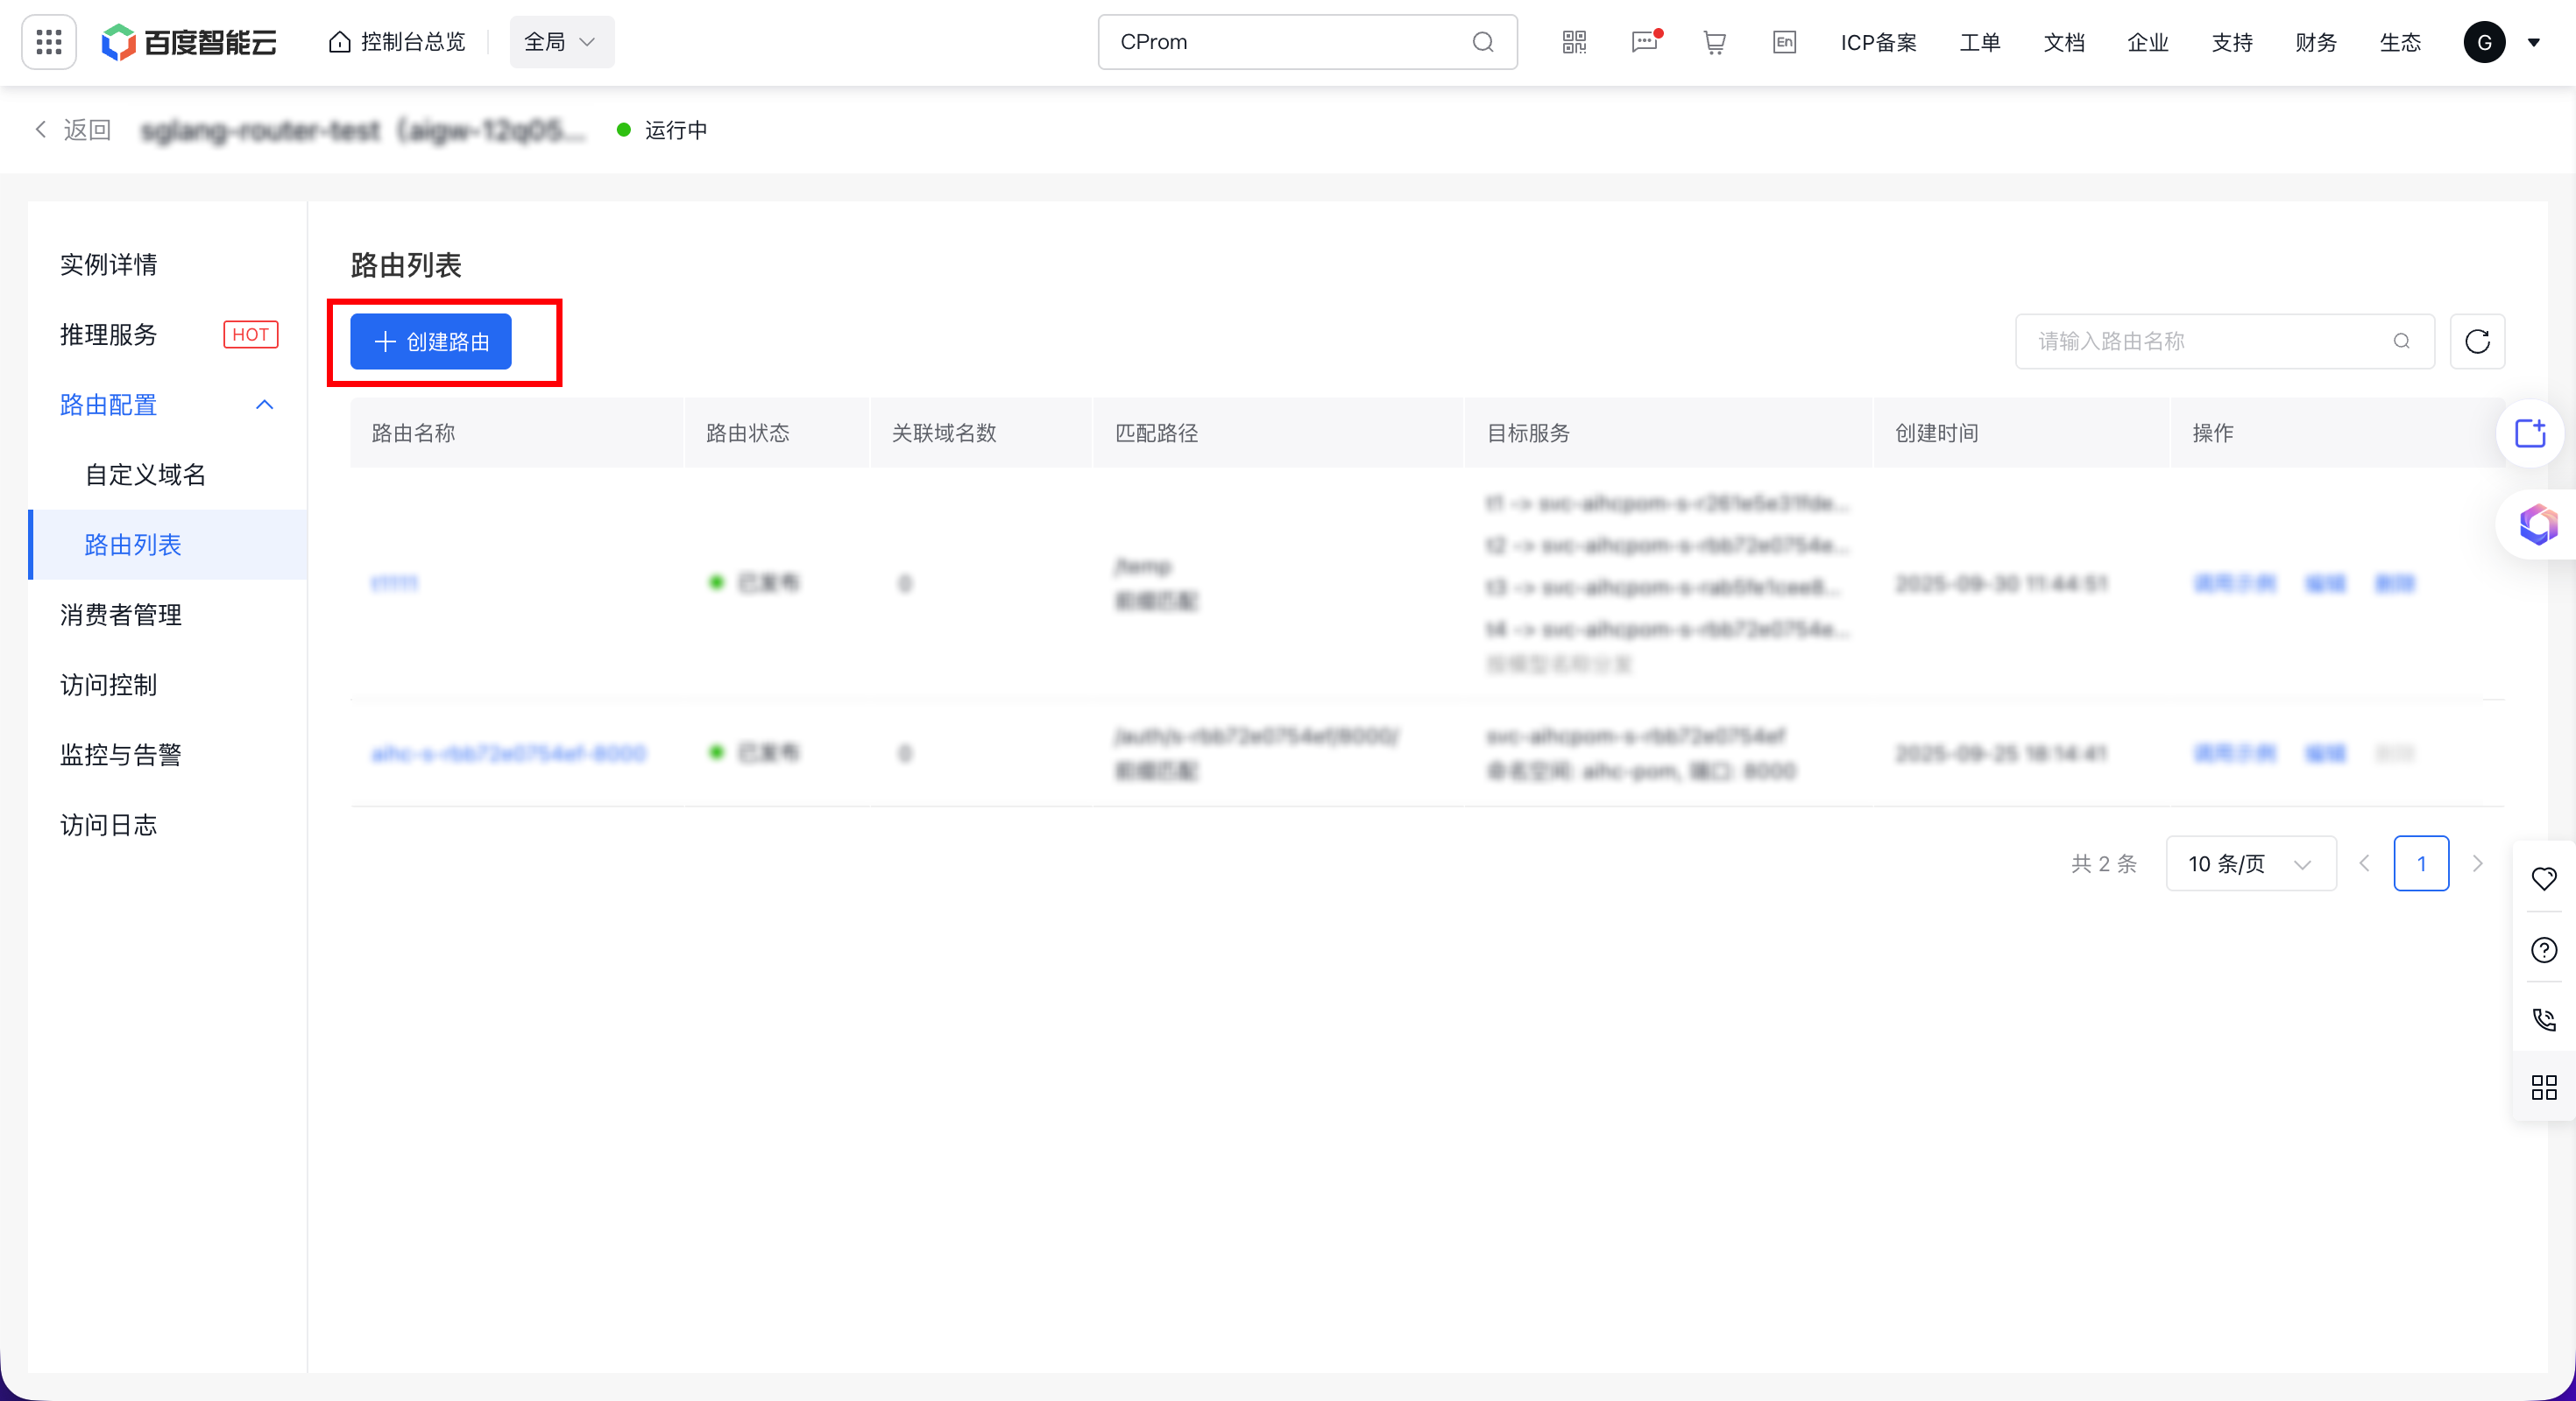Viewport: 2576px width, 1401px height.
Task: Open the 10 条/页 page size dropdown
Action: (2250, 863)
